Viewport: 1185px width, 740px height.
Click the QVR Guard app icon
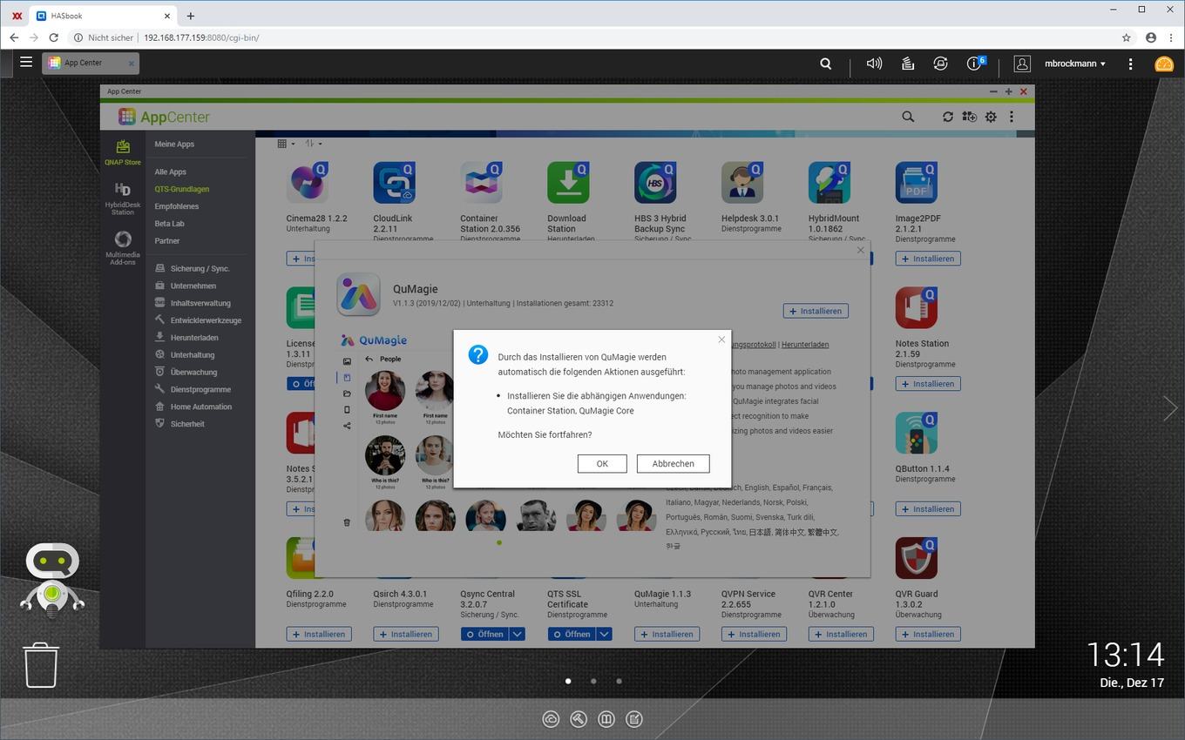tap(917, 558)
